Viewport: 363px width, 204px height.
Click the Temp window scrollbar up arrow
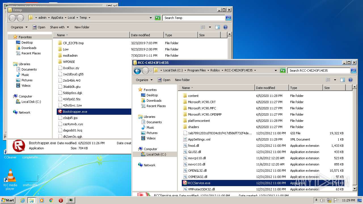pos(229,35)
